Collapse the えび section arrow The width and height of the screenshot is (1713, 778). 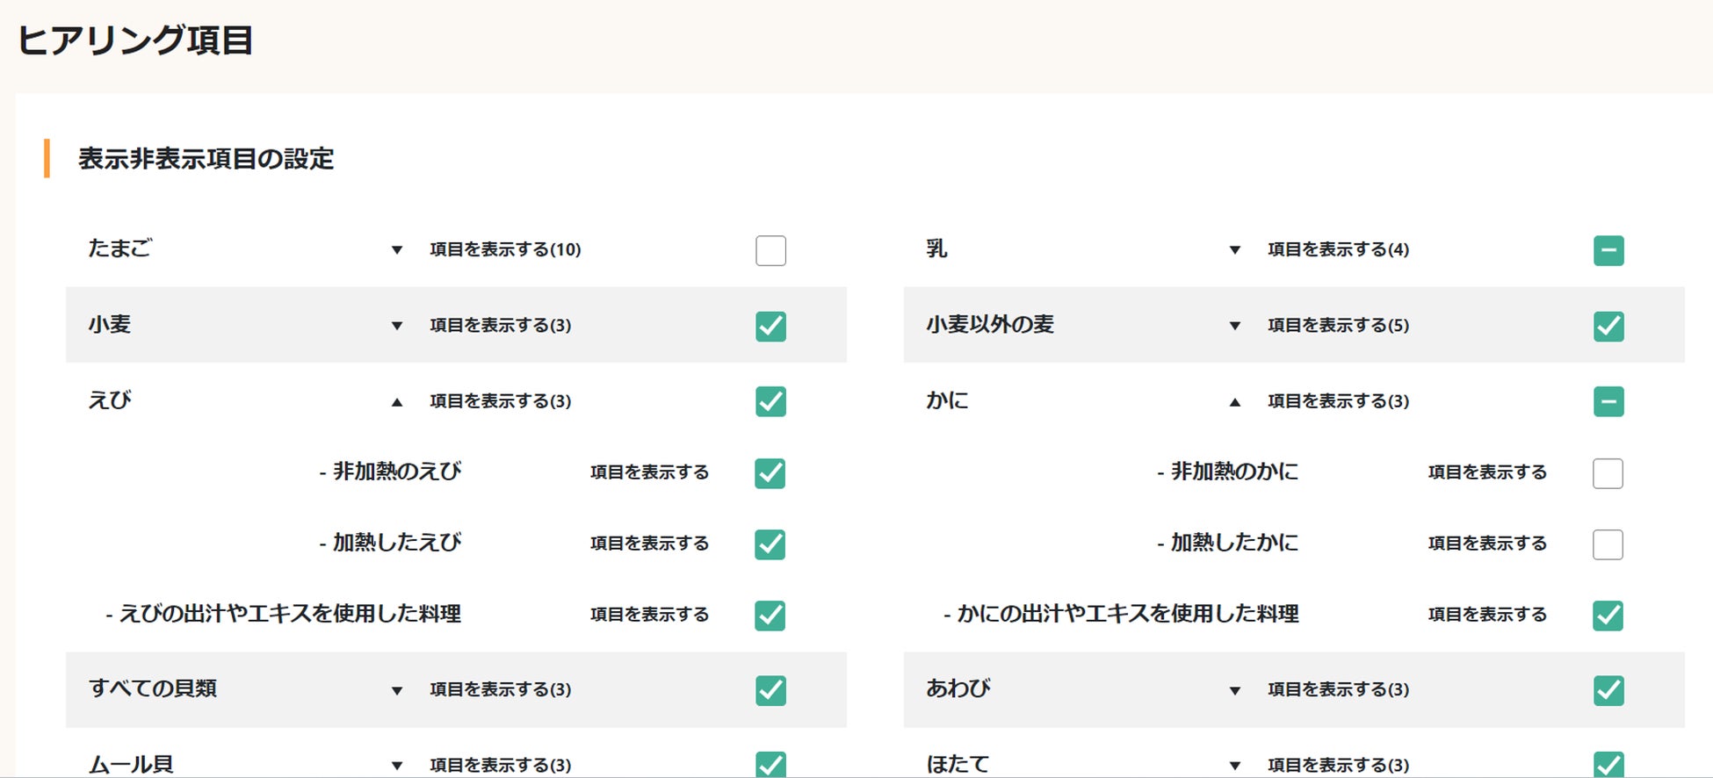397,402
